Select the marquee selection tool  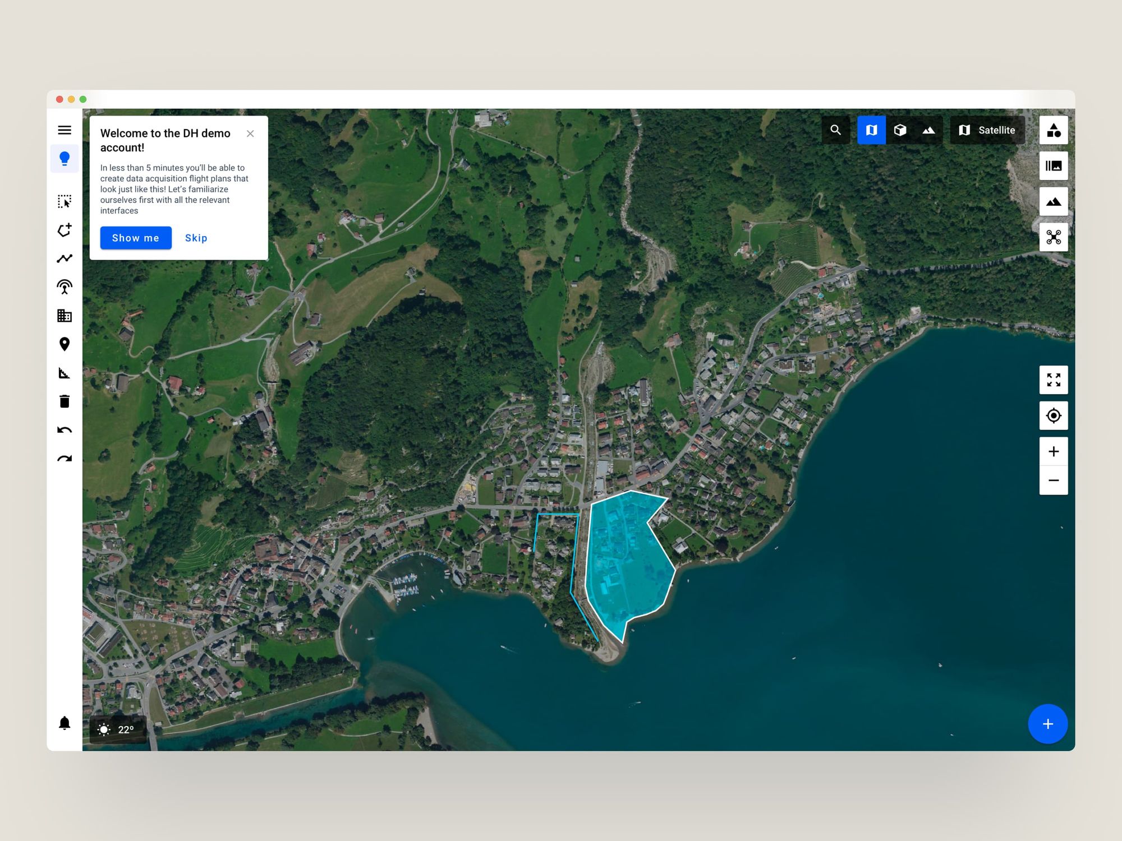pyautogui.click(x=65, y=201)
